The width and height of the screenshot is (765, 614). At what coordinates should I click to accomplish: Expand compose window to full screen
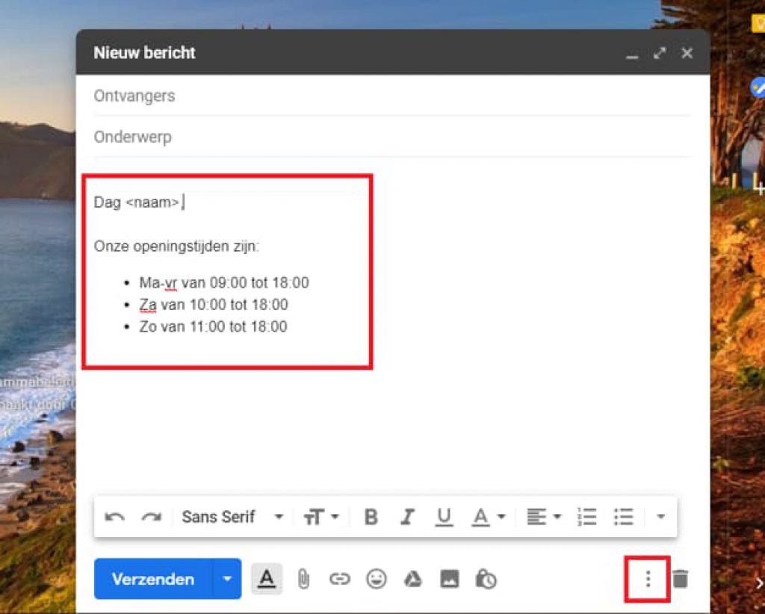(x=660, y=53)
